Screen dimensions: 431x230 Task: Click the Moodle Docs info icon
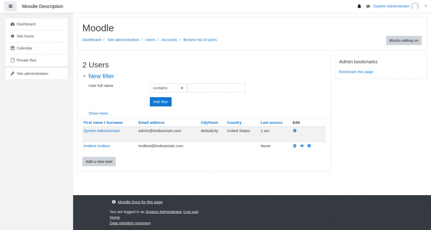[x=114, y=202]
